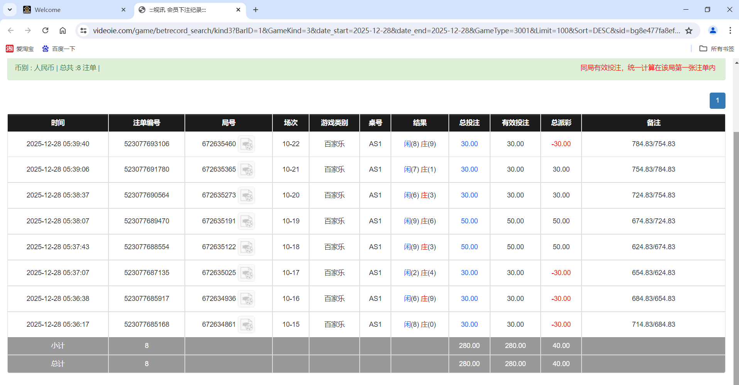The height and width of the screenshot is (385, 739).
Task: Click the address bar URL field
Action: tap(386, 30)
